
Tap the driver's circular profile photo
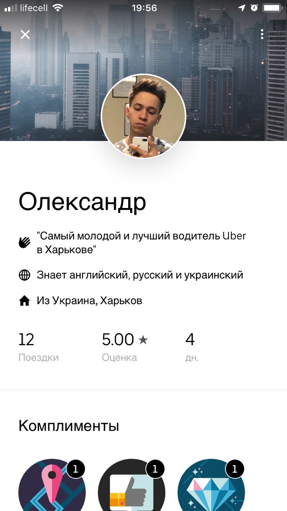pyautogui.click(x=144, y=116)
